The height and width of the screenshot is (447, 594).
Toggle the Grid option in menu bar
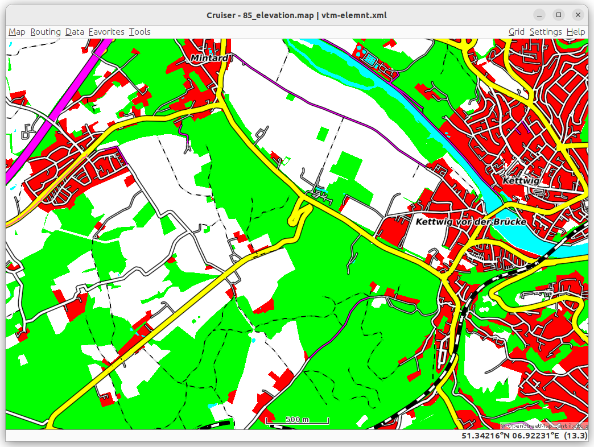click(516, 32)
